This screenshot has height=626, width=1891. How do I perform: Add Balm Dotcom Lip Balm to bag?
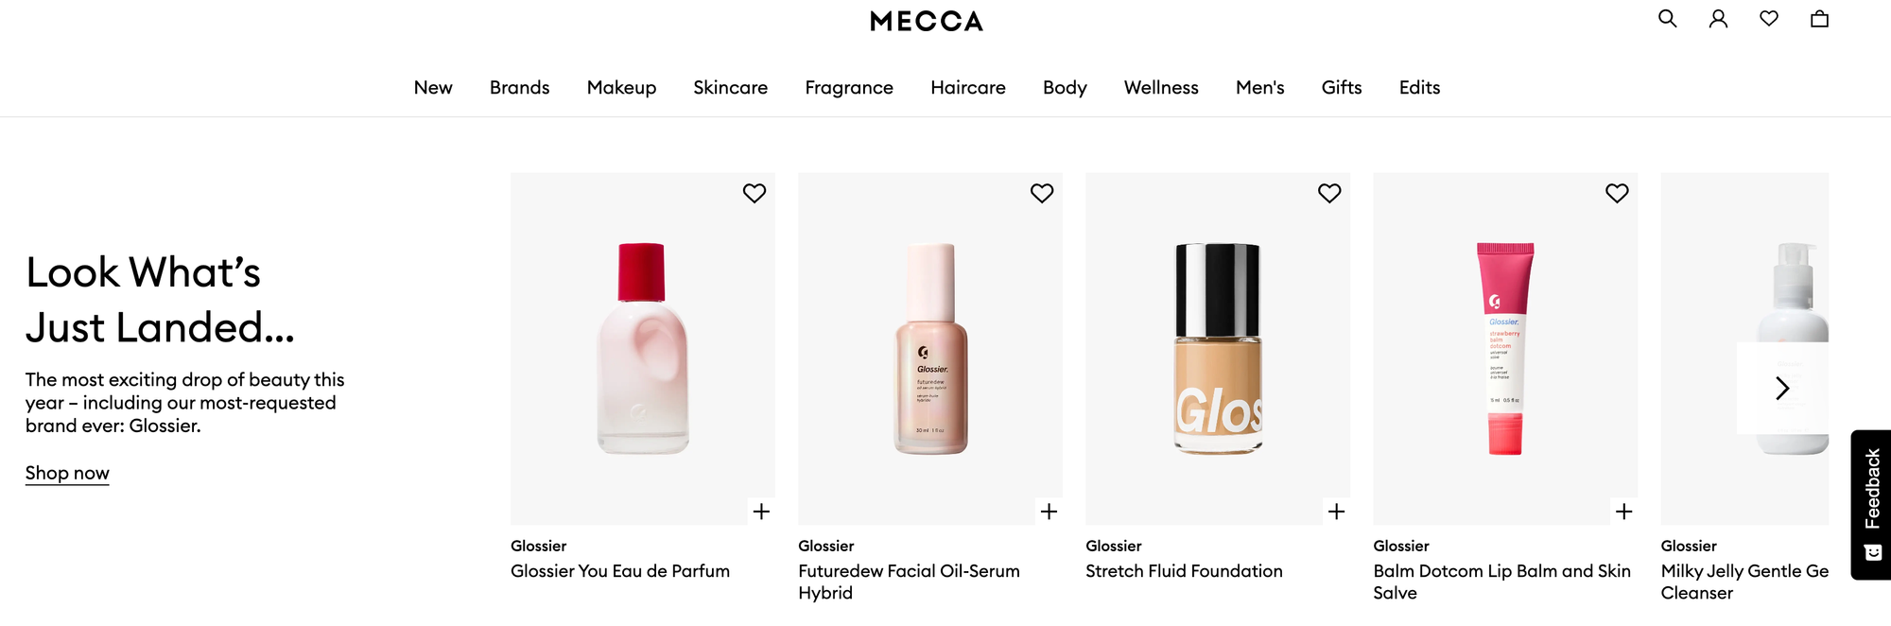click(x=1624, y=511)
